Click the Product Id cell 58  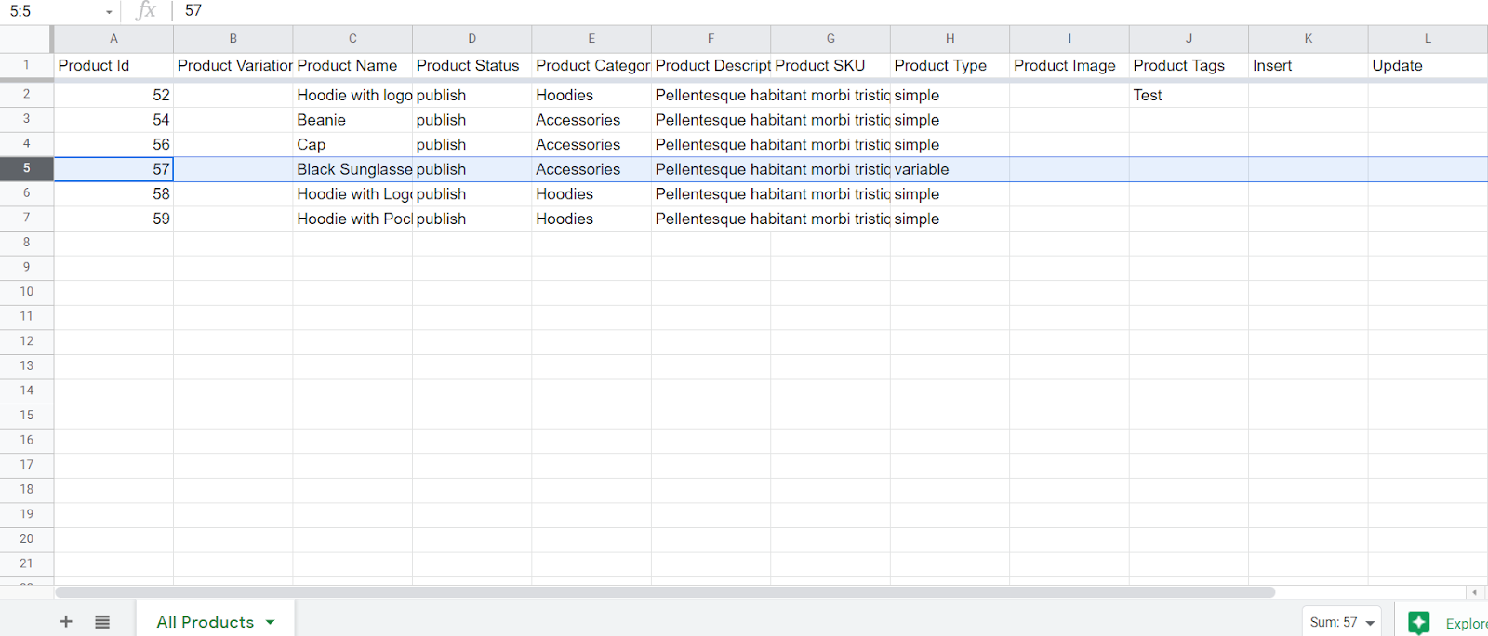pyautogui.click(x=113, y=193)
